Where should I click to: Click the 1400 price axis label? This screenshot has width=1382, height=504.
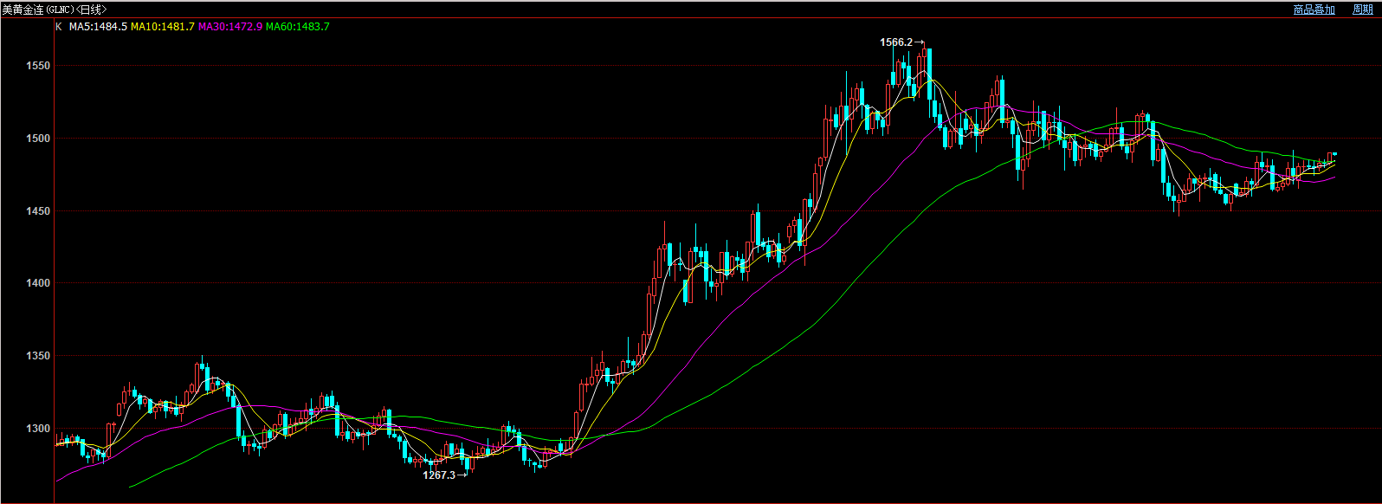[x=38, y=283]
